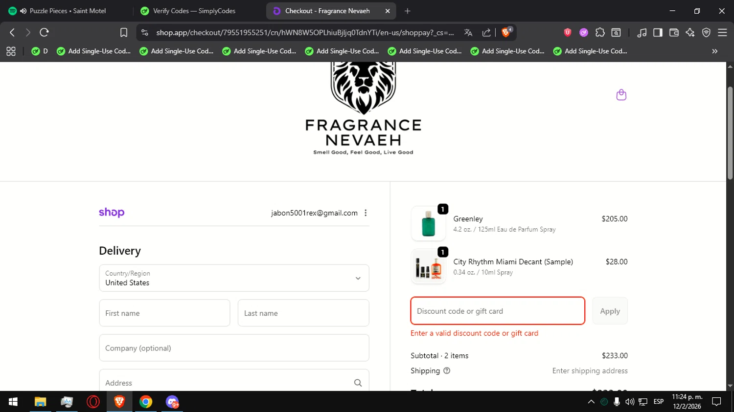Click the City Rhythm Miami Decant thumbnail
Image resolution: width=734 pixels, height=412 pixels.
pos(428,266)
